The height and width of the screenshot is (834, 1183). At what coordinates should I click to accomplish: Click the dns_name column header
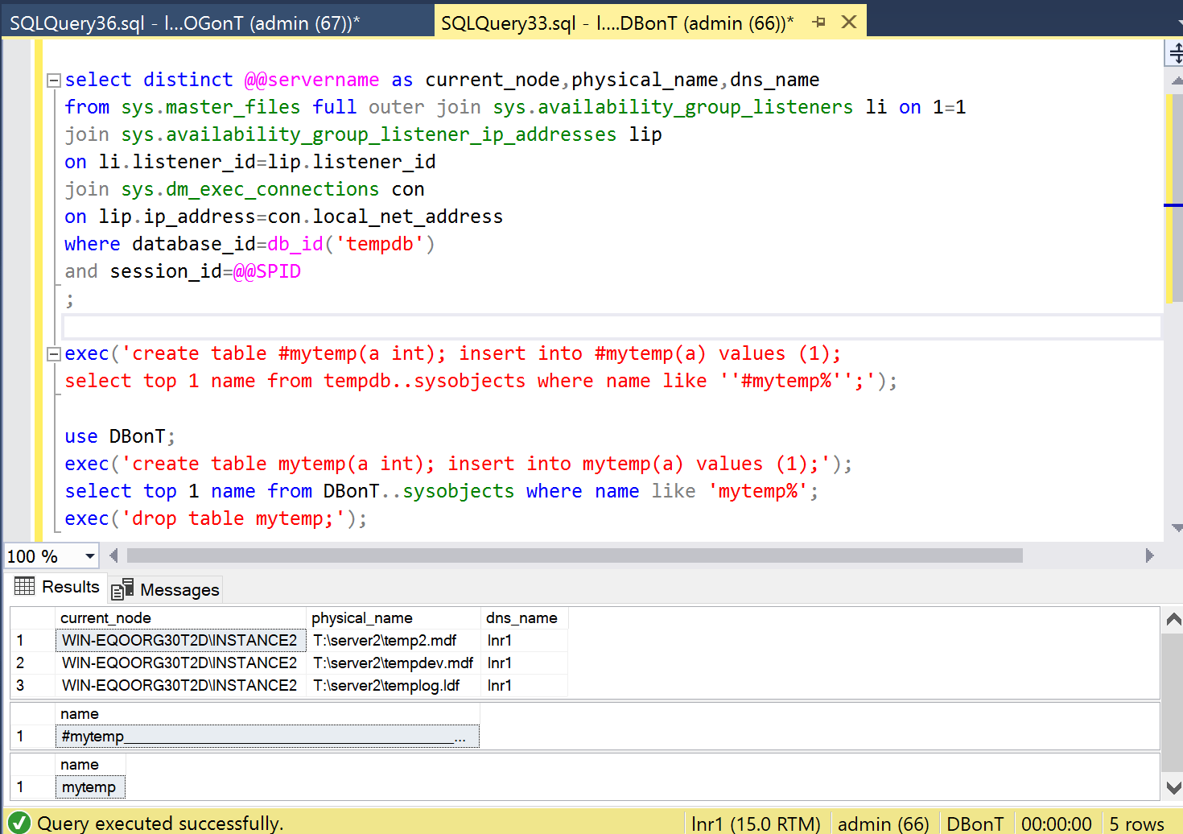521,617
